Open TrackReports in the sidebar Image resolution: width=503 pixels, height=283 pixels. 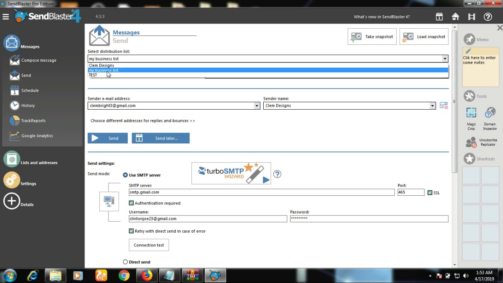tap(28, 121)
